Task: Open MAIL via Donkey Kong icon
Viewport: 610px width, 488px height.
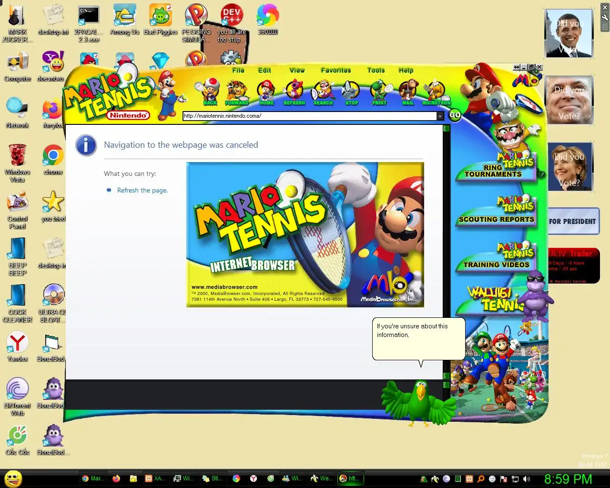Action: pyautogui.click(x=408, y=92)
